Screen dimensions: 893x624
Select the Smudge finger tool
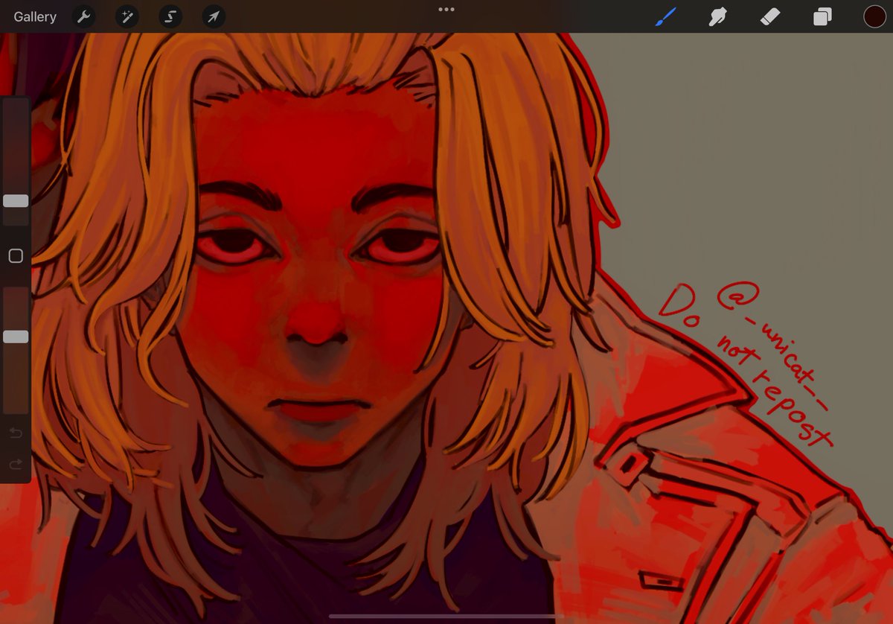point(718,16)
